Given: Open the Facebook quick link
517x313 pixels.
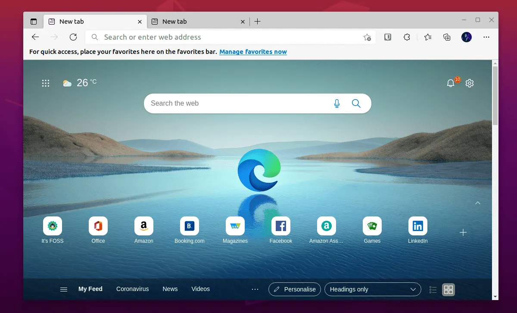Looking at the screenshot, I should pyautogui.click(x=280, y=225).
